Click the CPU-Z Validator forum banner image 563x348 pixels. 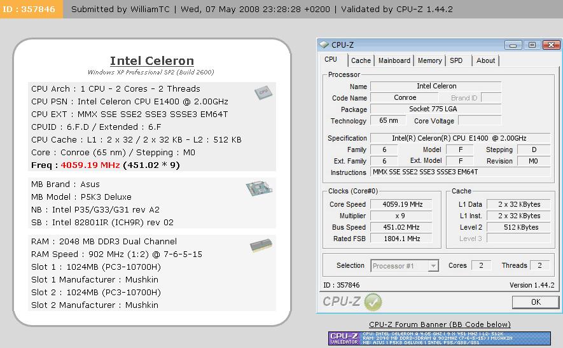(439, 338)
